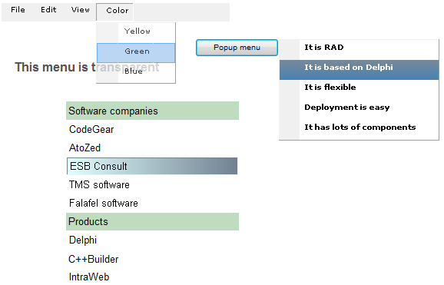Click "Deployment is easy" menu entry

point(359,108)
